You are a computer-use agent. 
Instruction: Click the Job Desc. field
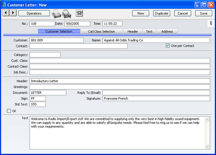[120, 72]
